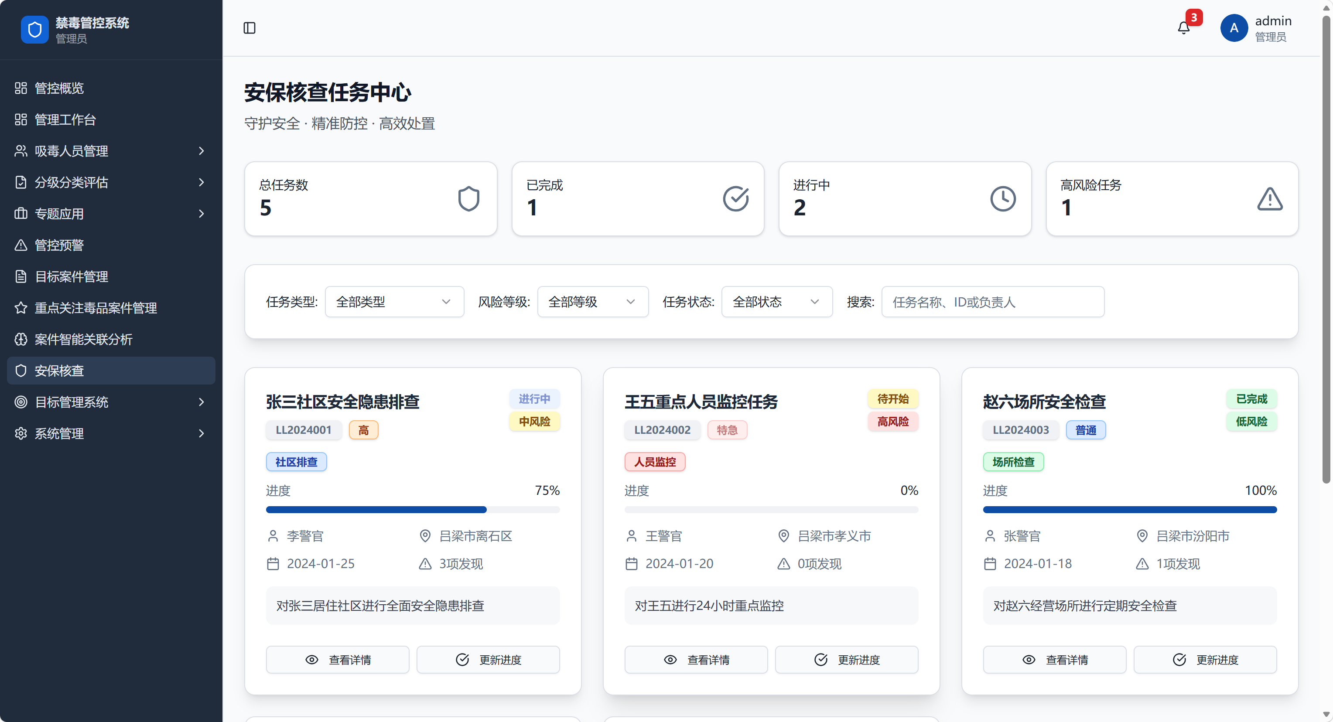Go to 管控概览 menu item
The image size is (1333, 722).
click(111, 88)
